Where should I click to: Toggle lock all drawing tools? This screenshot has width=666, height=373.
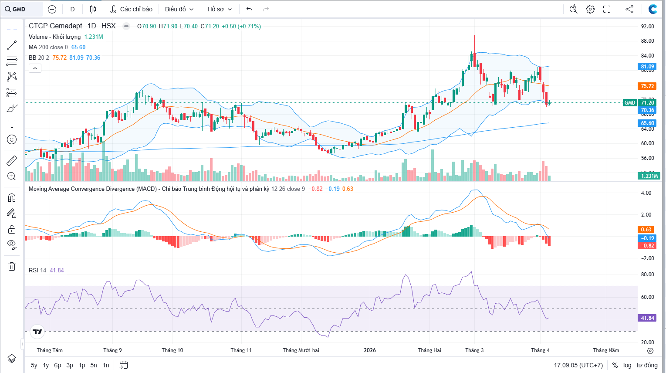[12, 229]
